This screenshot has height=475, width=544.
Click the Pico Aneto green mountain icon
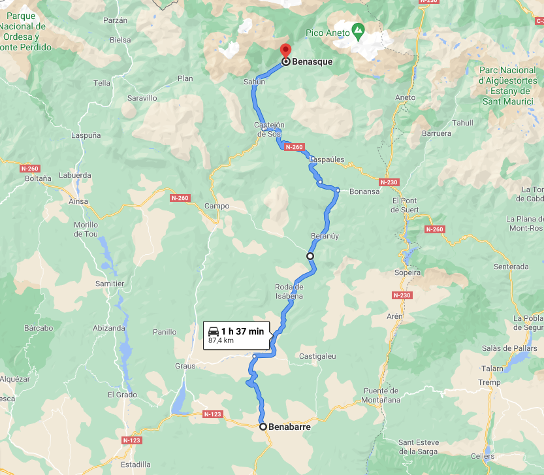click(358, 31)
